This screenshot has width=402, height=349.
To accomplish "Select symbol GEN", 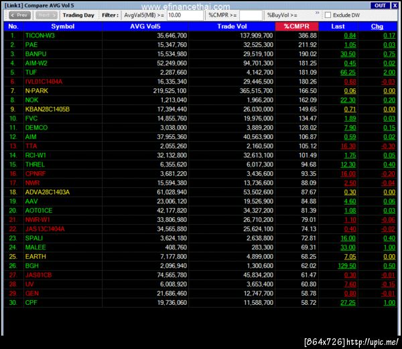I will coord(31,294).
